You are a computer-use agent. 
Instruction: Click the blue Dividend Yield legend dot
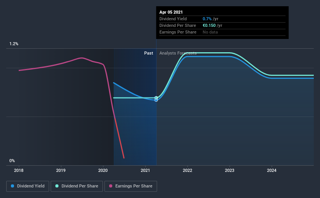pyautogui.click(x=12, y=186)
